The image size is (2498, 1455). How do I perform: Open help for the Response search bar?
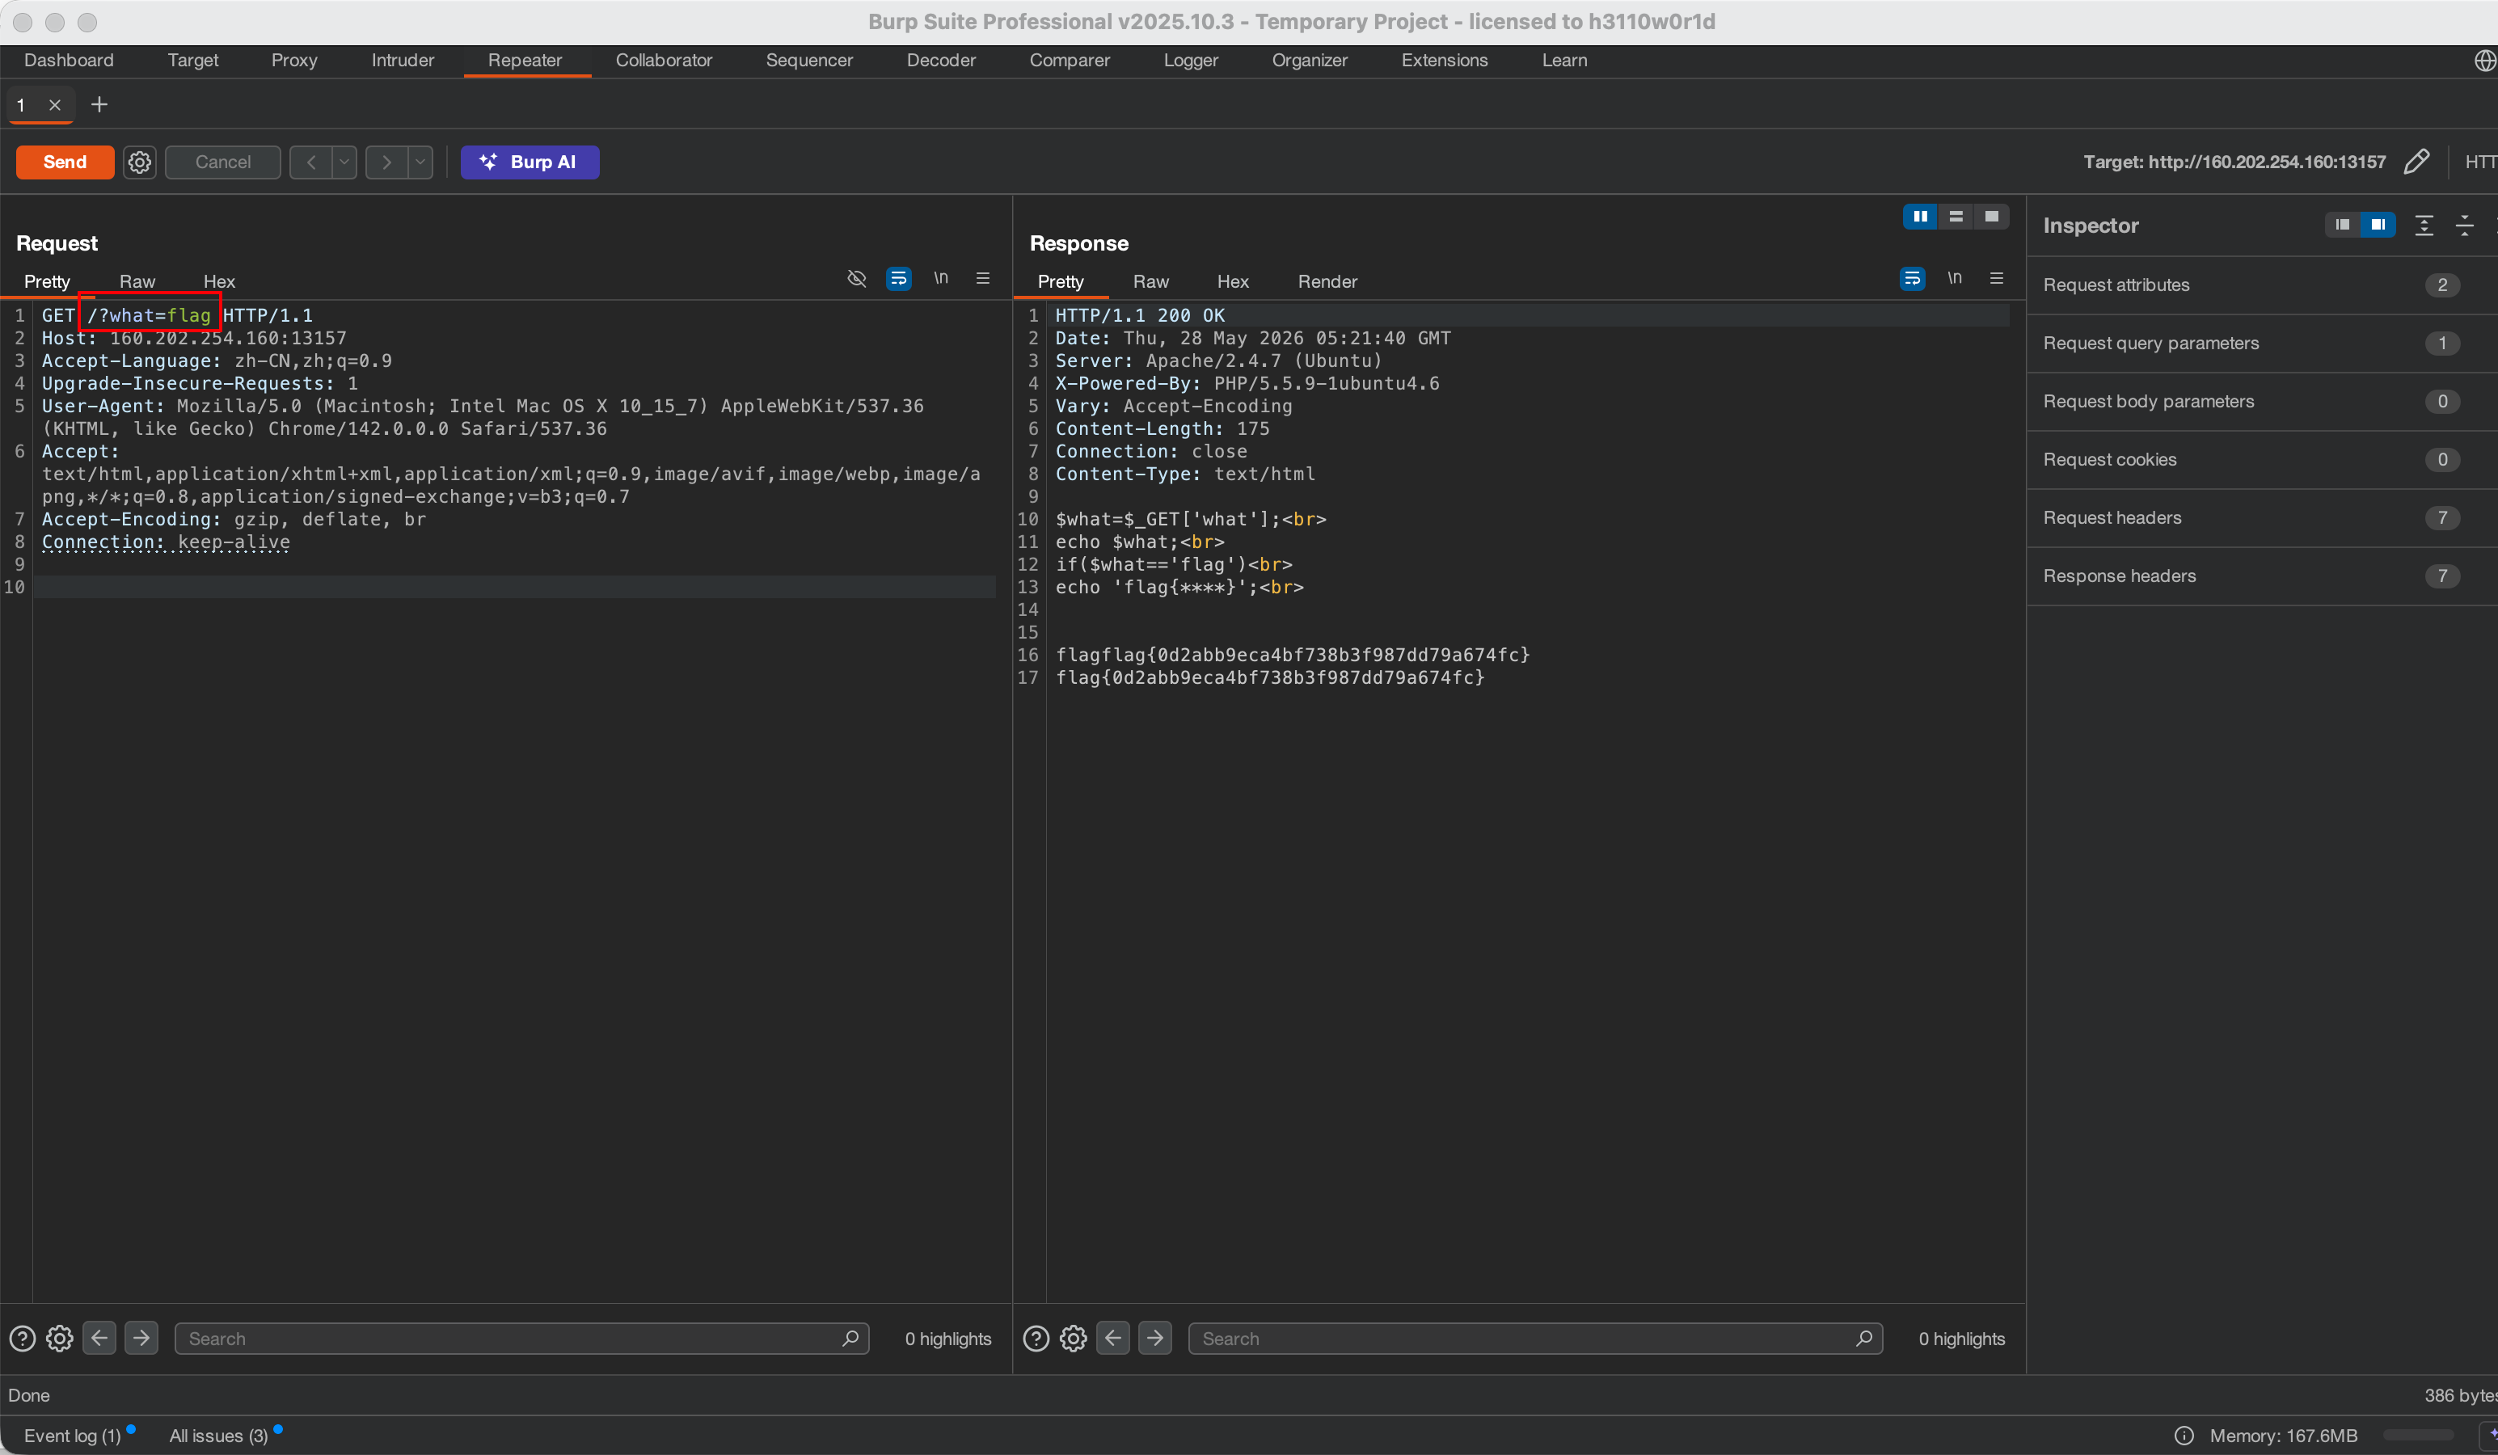click(1036, 1338)
